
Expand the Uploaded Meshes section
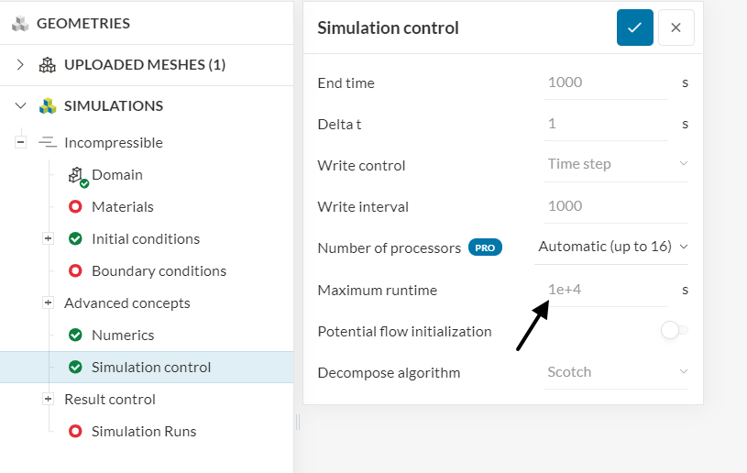[21, 65]
